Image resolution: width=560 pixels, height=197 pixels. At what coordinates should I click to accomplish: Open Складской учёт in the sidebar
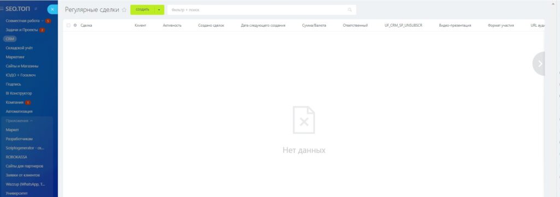tap(19, 48)
